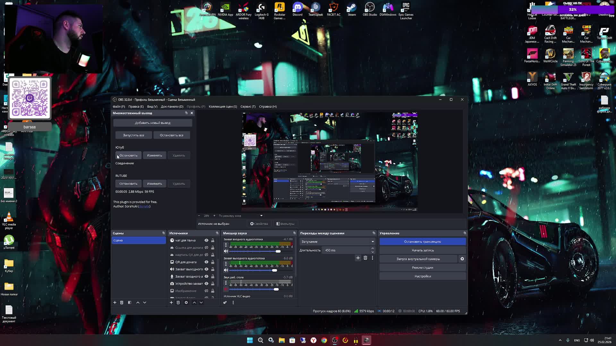Unmute Звук раб. стола red speaker icon
This screenshot has width=616, height=346.
[226, 289]
